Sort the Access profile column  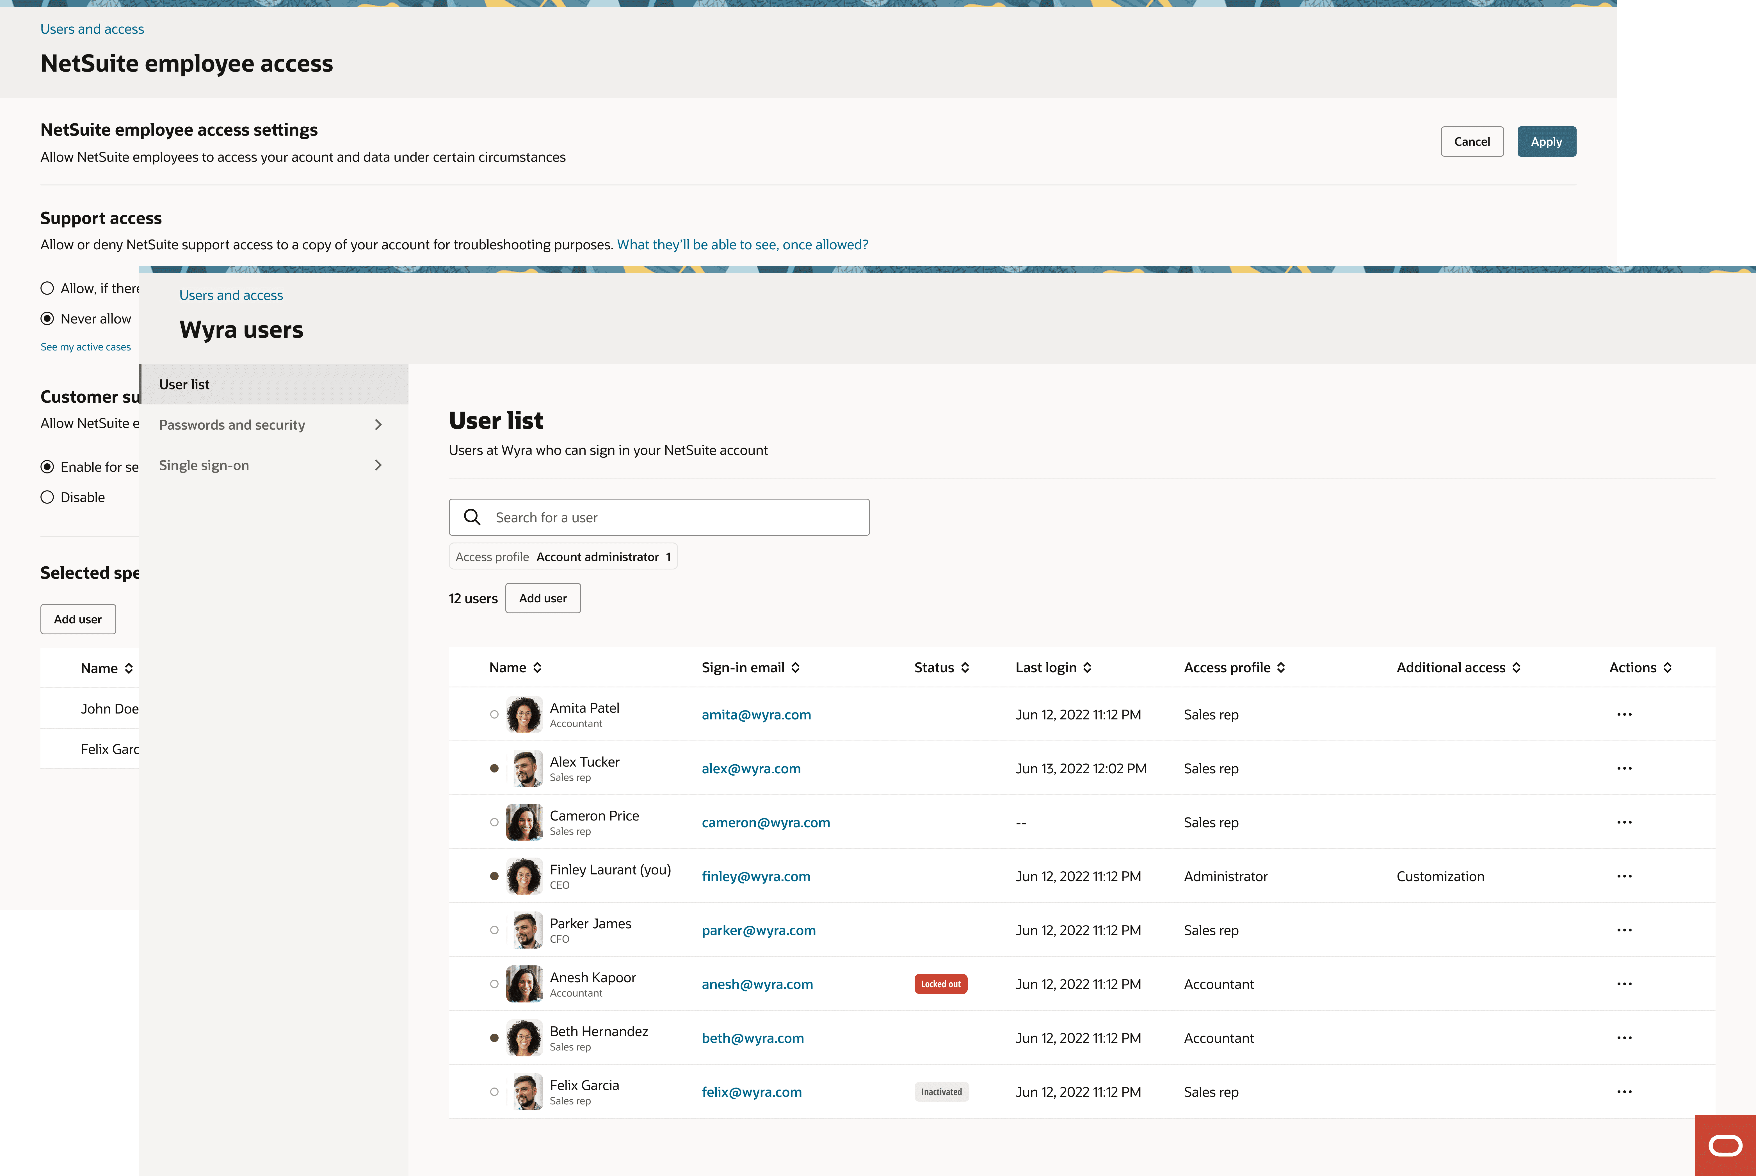pos(1281,667)
